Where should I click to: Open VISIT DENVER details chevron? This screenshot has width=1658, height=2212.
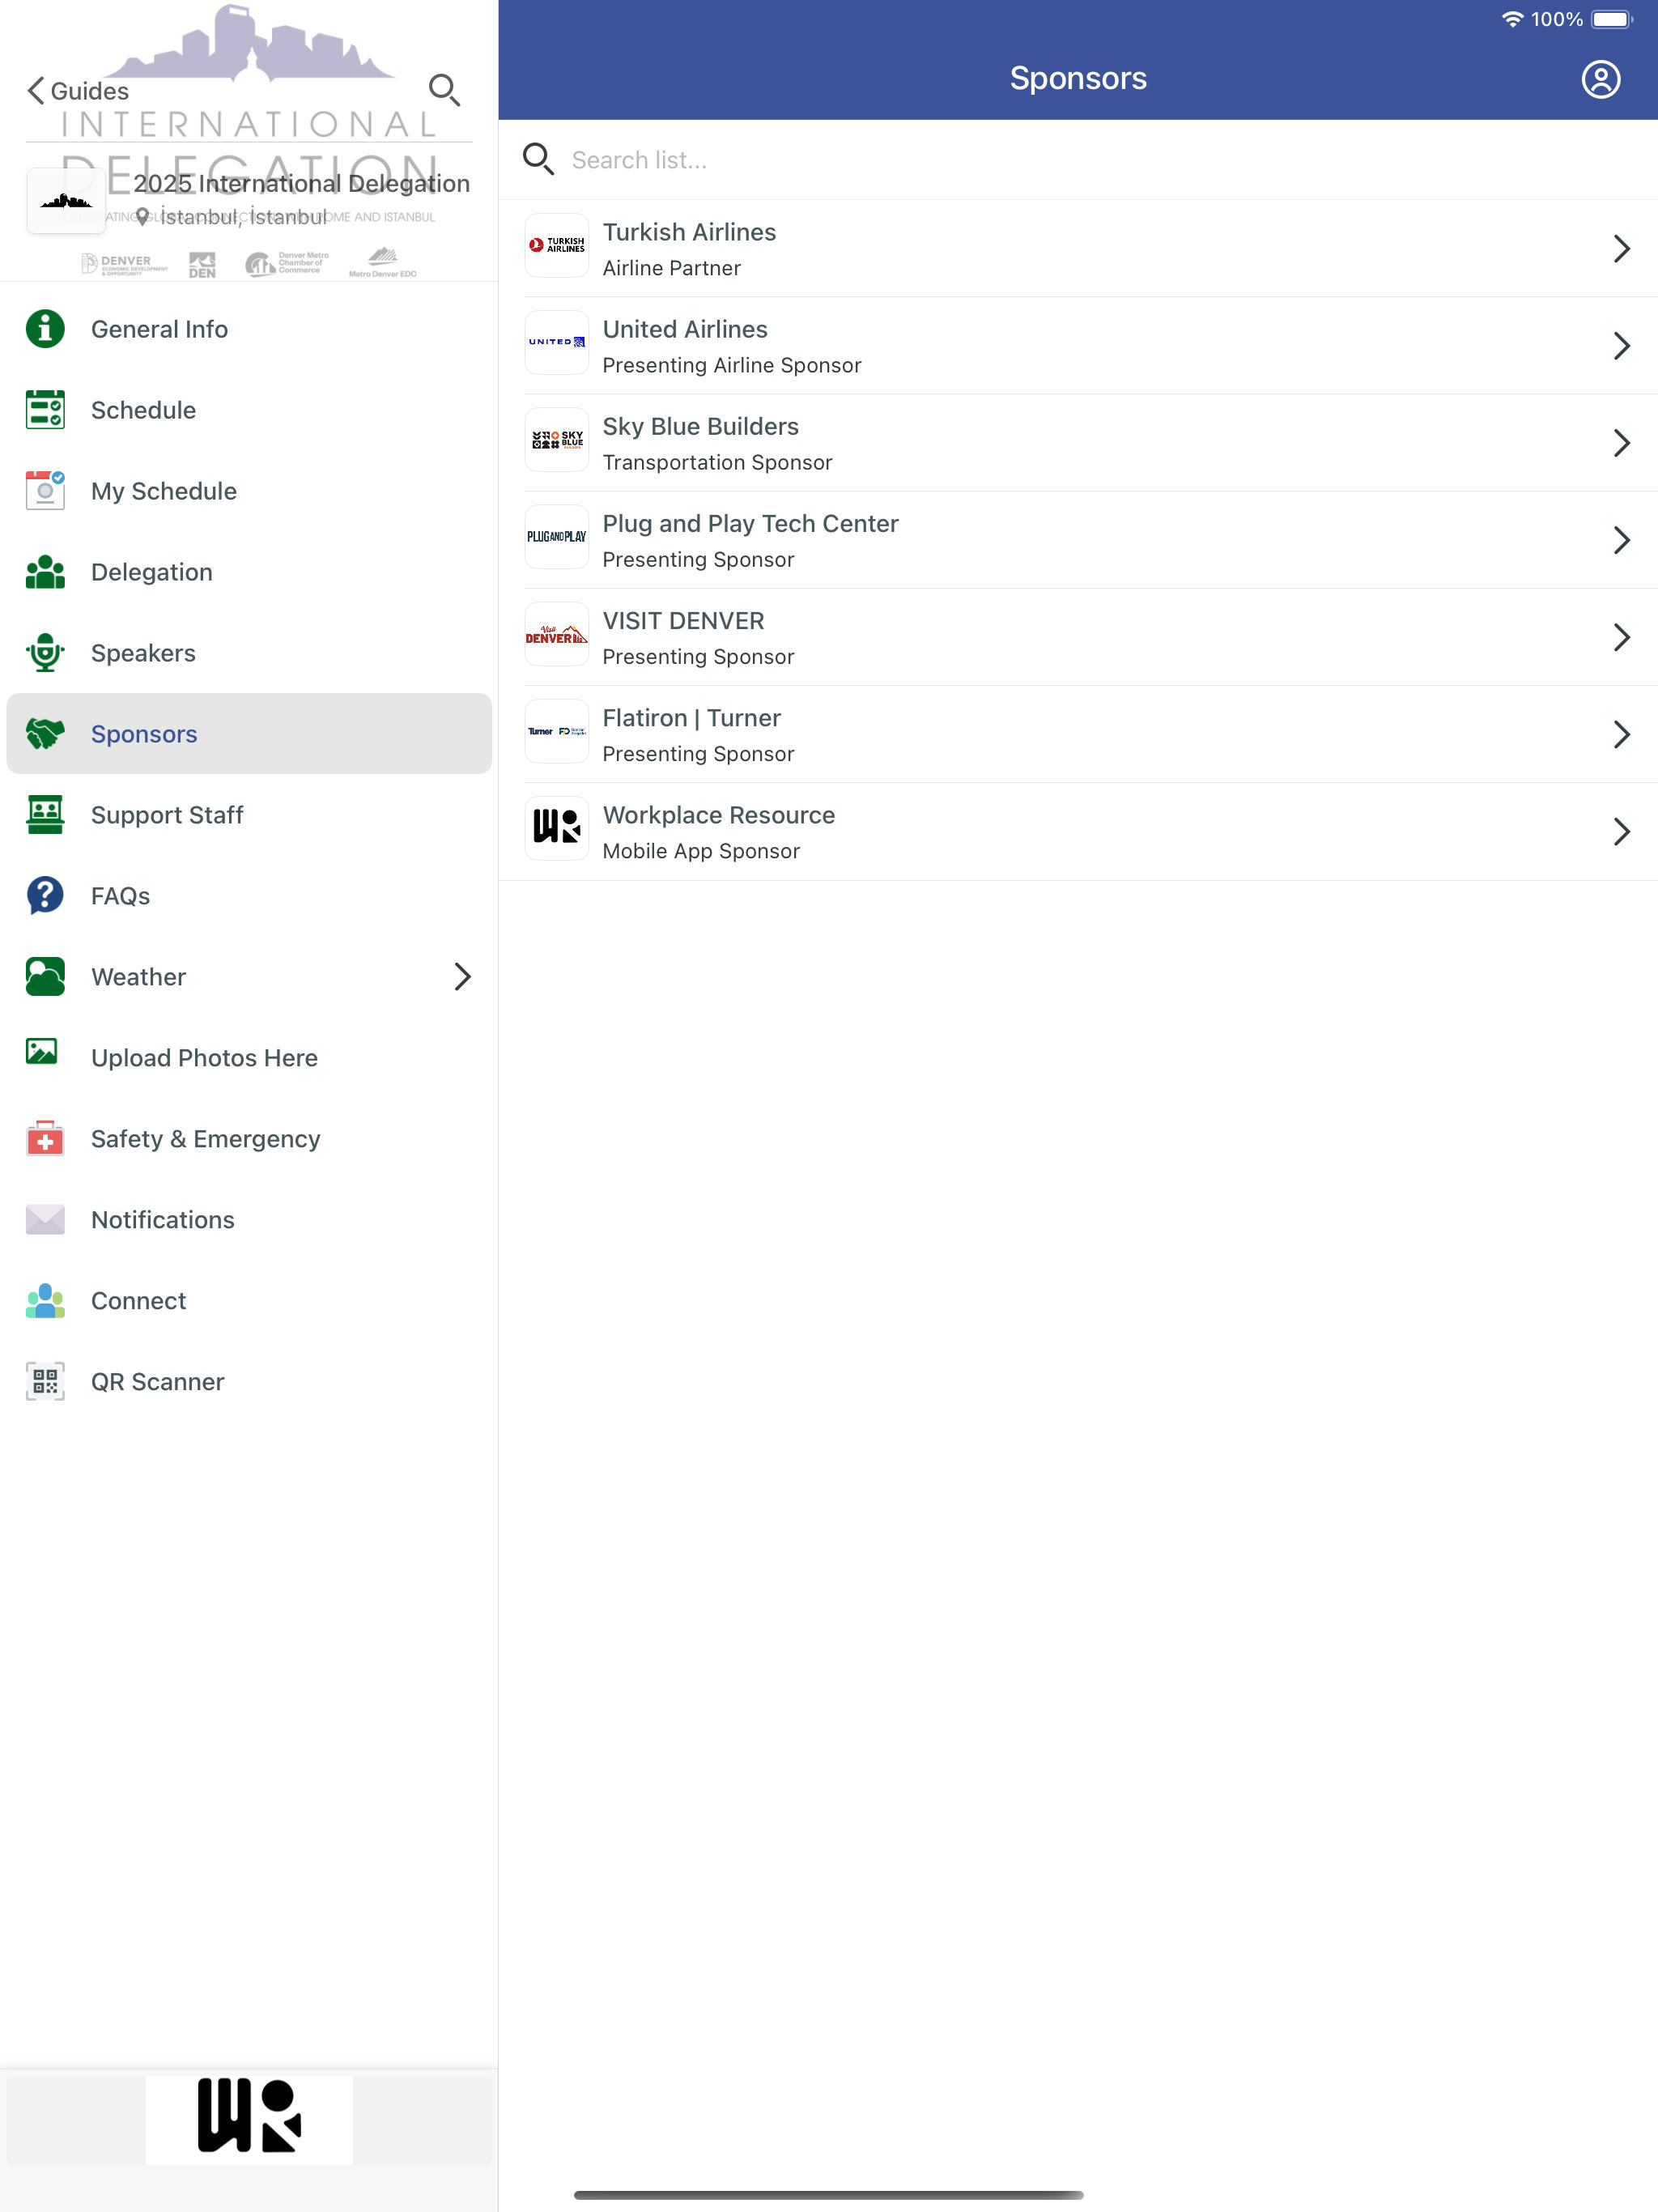pos(1621,637)
